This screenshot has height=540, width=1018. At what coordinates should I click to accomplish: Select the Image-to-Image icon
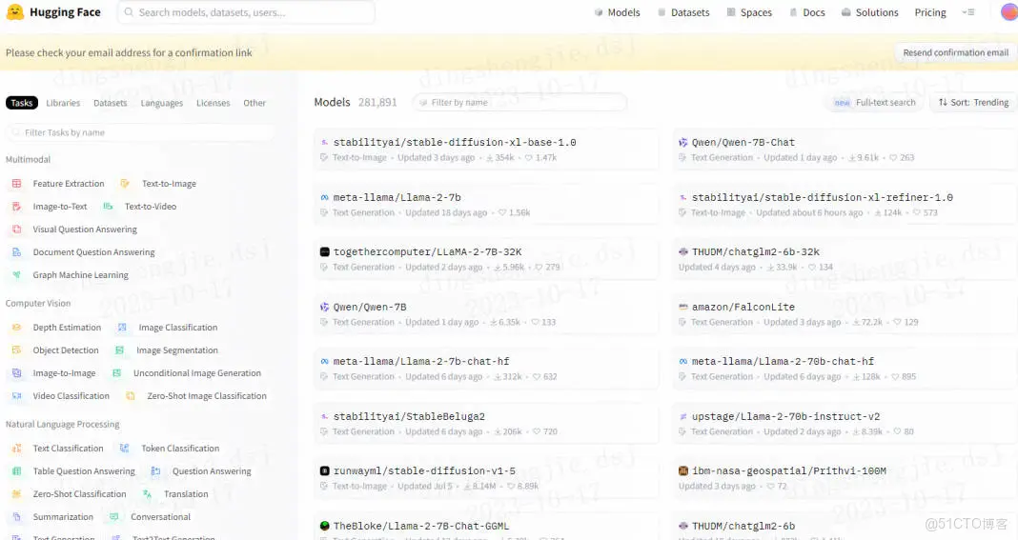pos(17,373)
